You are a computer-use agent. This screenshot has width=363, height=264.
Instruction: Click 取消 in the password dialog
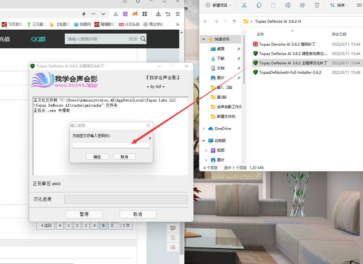124,157
